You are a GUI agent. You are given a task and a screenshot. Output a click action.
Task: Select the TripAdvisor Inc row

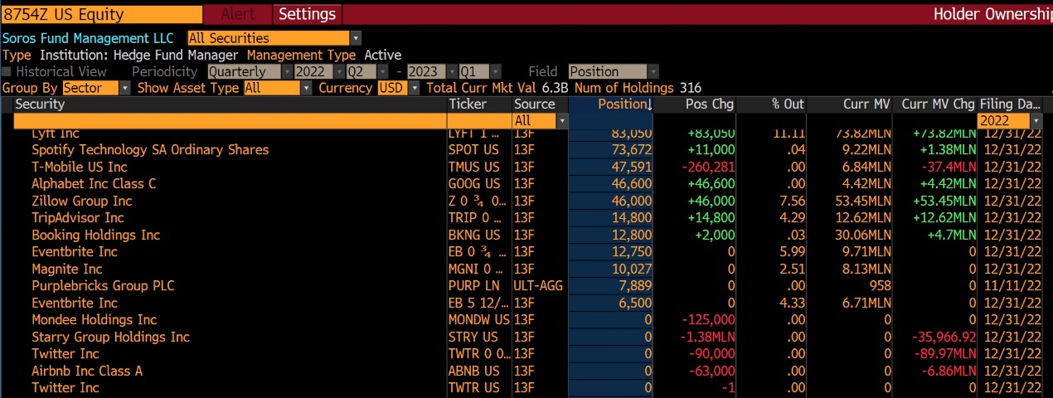point(526,218)
